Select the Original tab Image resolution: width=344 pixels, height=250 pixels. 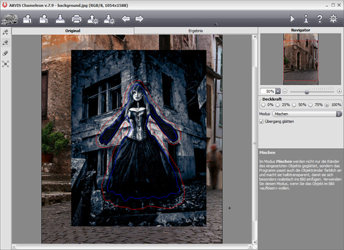pyautogui.click(x=72, y=31)
